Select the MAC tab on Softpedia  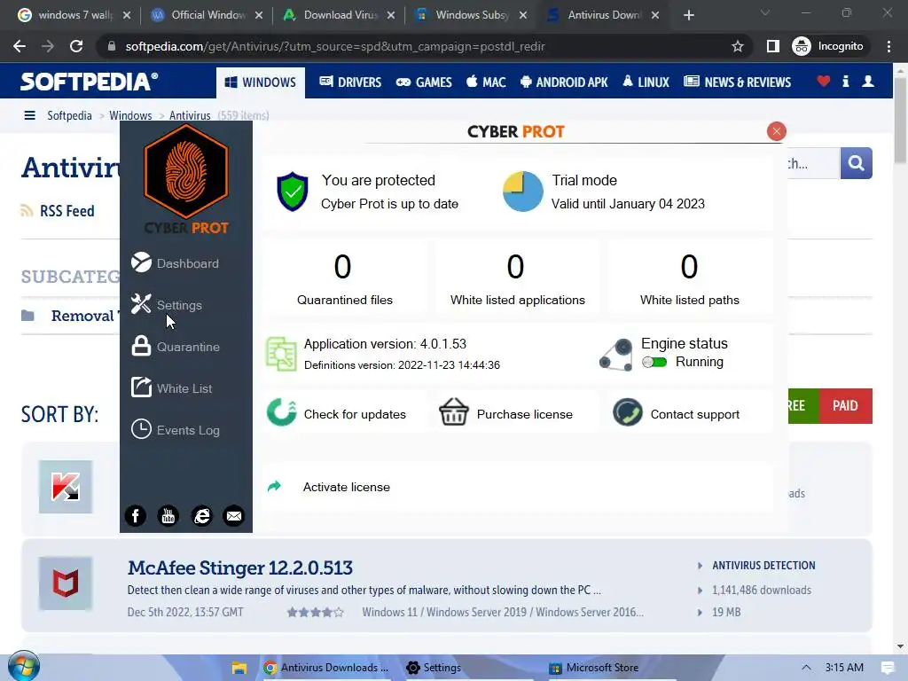pos(487,82)
